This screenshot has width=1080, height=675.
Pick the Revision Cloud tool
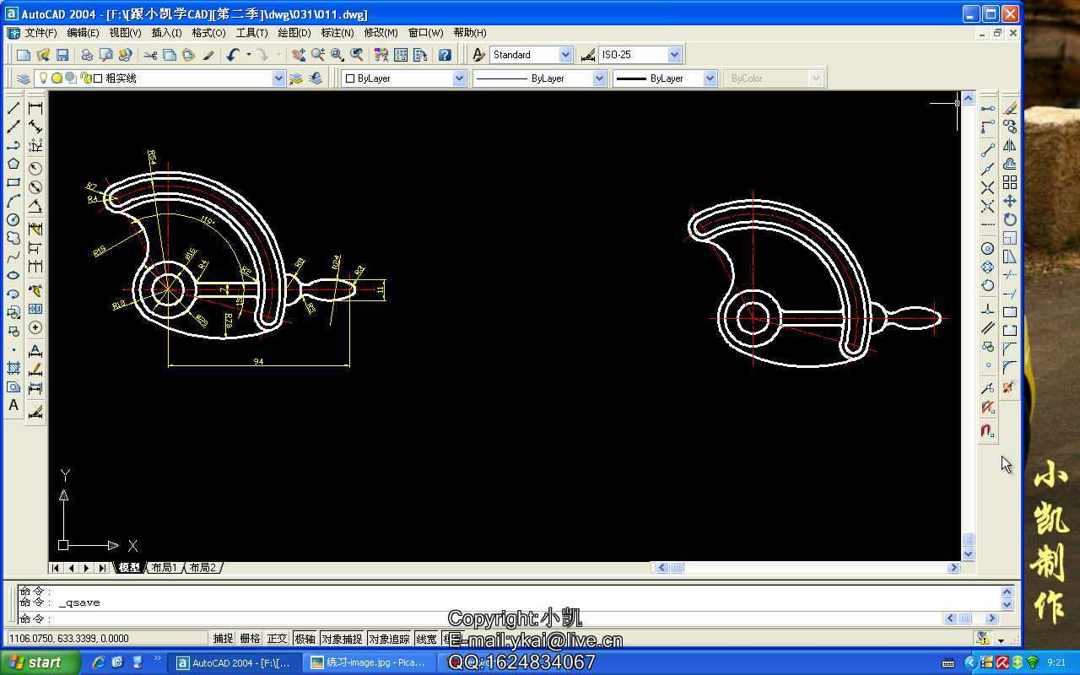point(13,238)
